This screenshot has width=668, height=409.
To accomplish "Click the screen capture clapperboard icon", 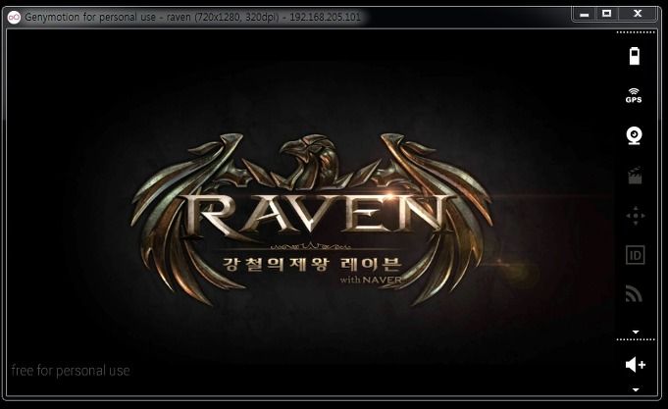I will [x=635, y=176].
